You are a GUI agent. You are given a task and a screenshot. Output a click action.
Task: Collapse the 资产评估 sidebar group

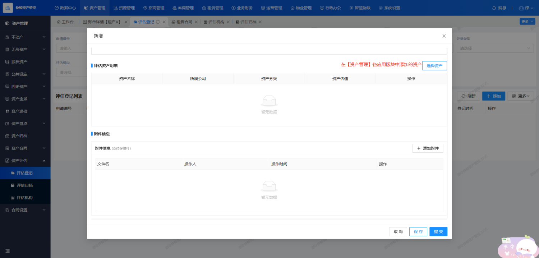point(25,161)
